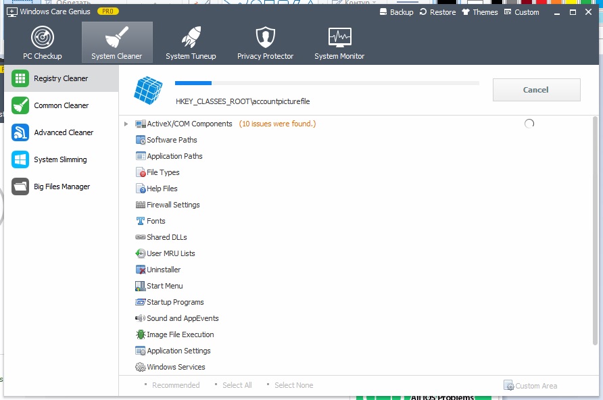
Task: Click the Advanced Cleaner blue icon
Action: pos(20,132)
